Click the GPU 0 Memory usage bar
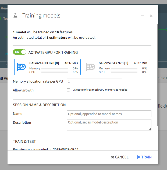Screen dimensions: 167x170 55,69
